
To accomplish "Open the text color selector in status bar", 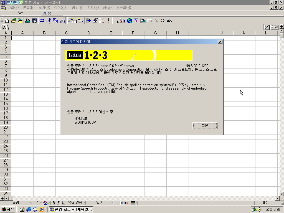I will point(47,203).
